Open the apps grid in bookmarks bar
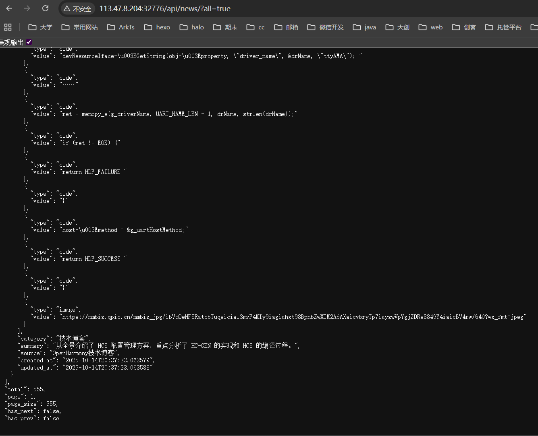538x436 pixels. click(x=8, y=27)
